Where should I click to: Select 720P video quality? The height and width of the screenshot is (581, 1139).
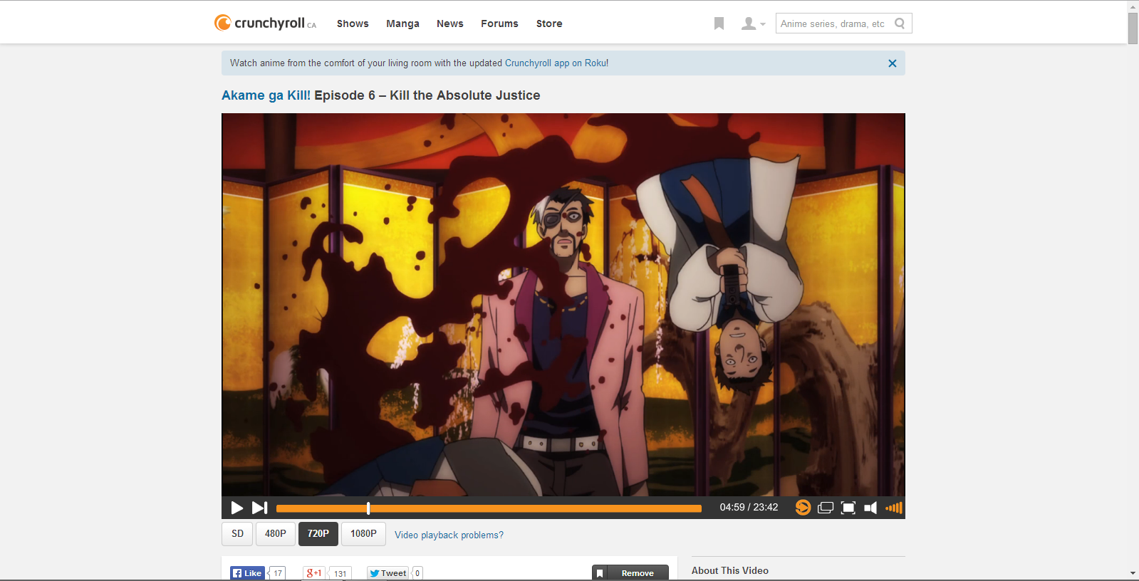coord(318,534)
